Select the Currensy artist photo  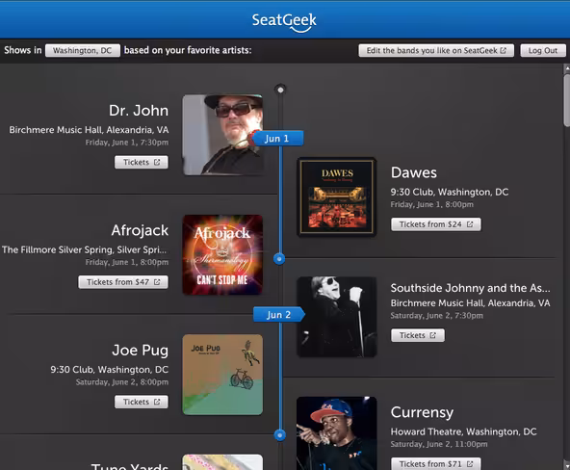[x=337, y=433]
